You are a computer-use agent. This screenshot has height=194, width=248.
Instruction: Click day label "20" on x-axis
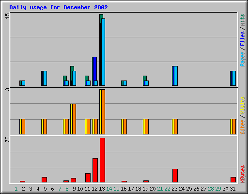[x=153, y=189]
